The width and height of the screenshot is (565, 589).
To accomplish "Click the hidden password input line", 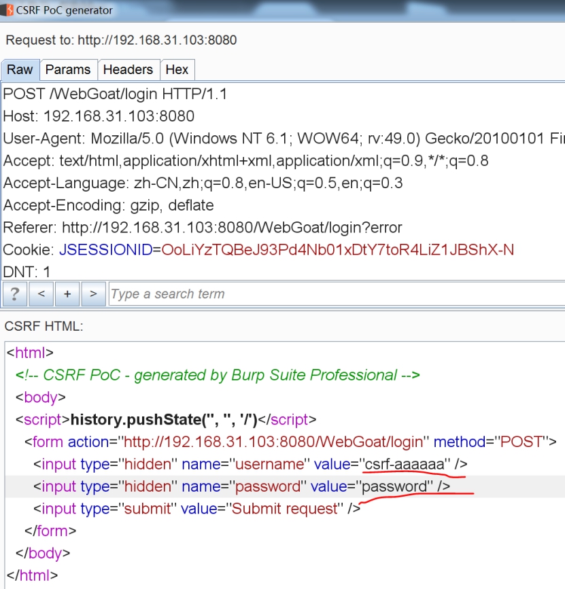I will point(242,486).
